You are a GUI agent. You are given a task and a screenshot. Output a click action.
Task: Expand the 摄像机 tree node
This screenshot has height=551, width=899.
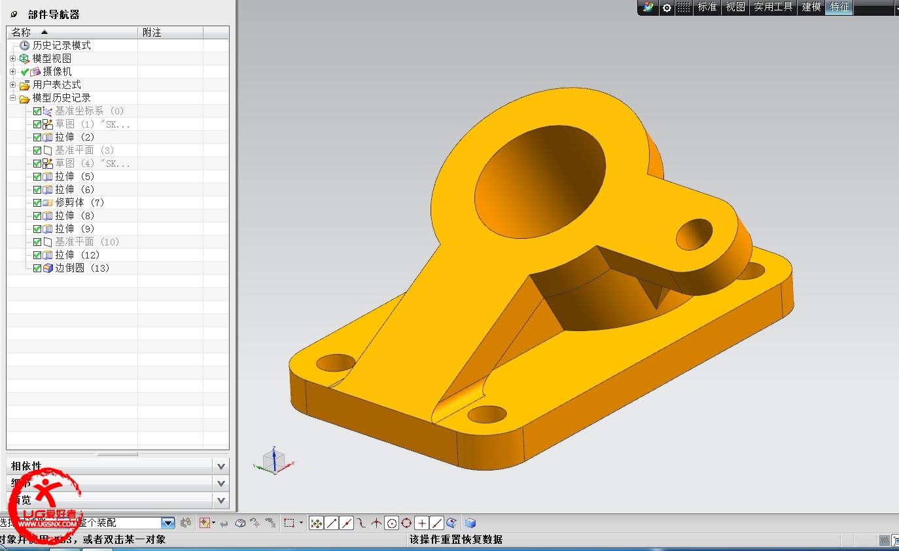point(12,71)
